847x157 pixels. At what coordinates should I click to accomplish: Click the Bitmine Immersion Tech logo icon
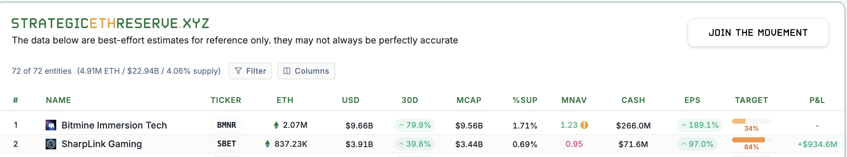[x=51, y=125]
